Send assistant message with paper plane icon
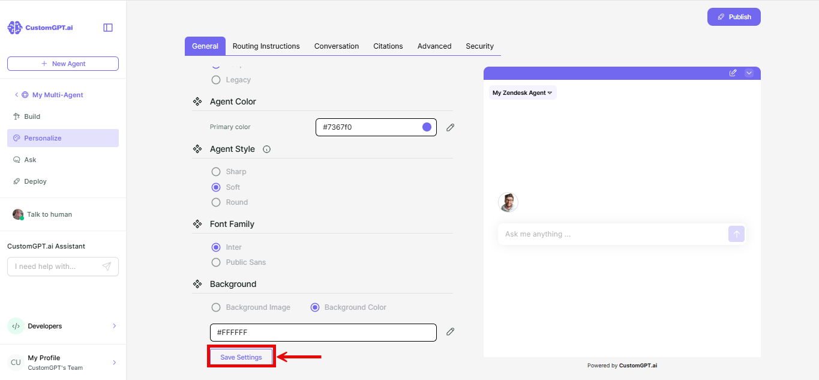Viewport: 819px width, 380px height. pyautogui.click(x=107, y=267)
